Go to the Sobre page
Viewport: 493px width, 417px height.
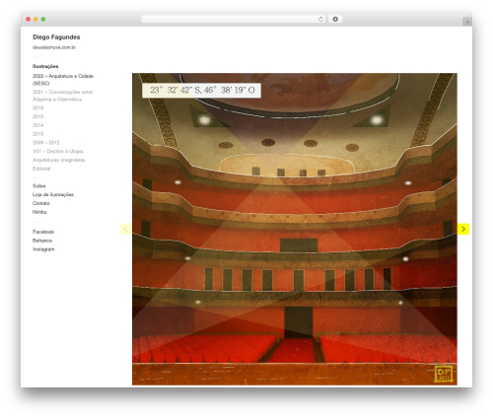(38, 186)
